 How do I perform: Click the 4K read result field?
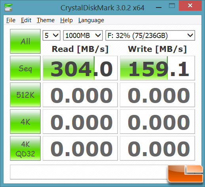pyautogui.click(x=80, y=122)
